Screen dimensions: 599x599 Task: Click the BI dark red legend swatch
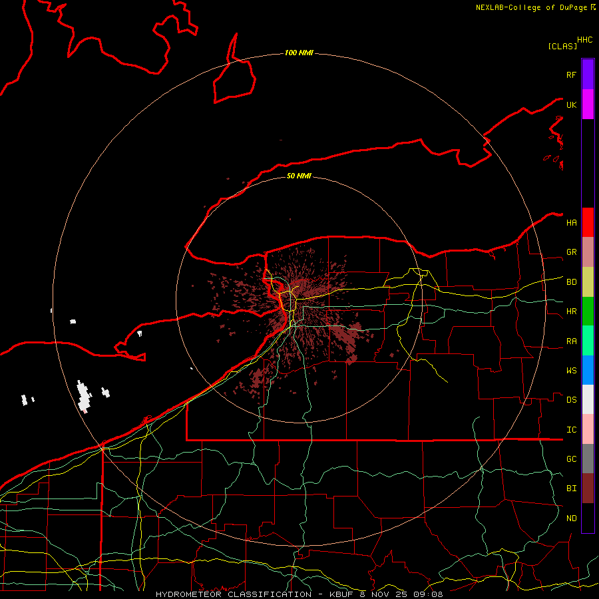coord(588,489)
